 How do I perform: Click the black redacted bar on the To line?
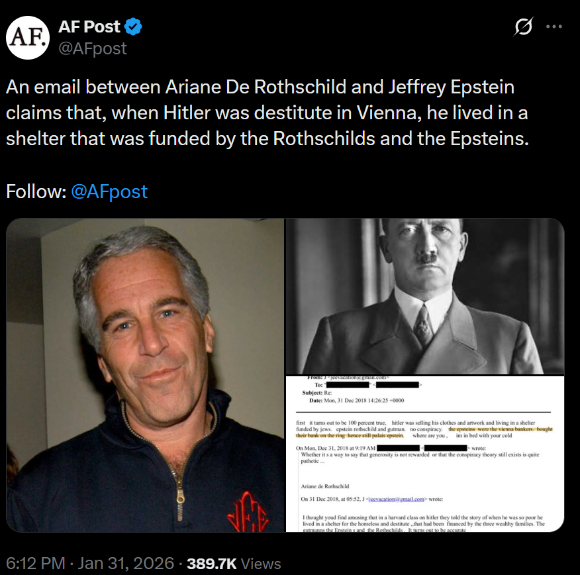(x=348, y=384)
